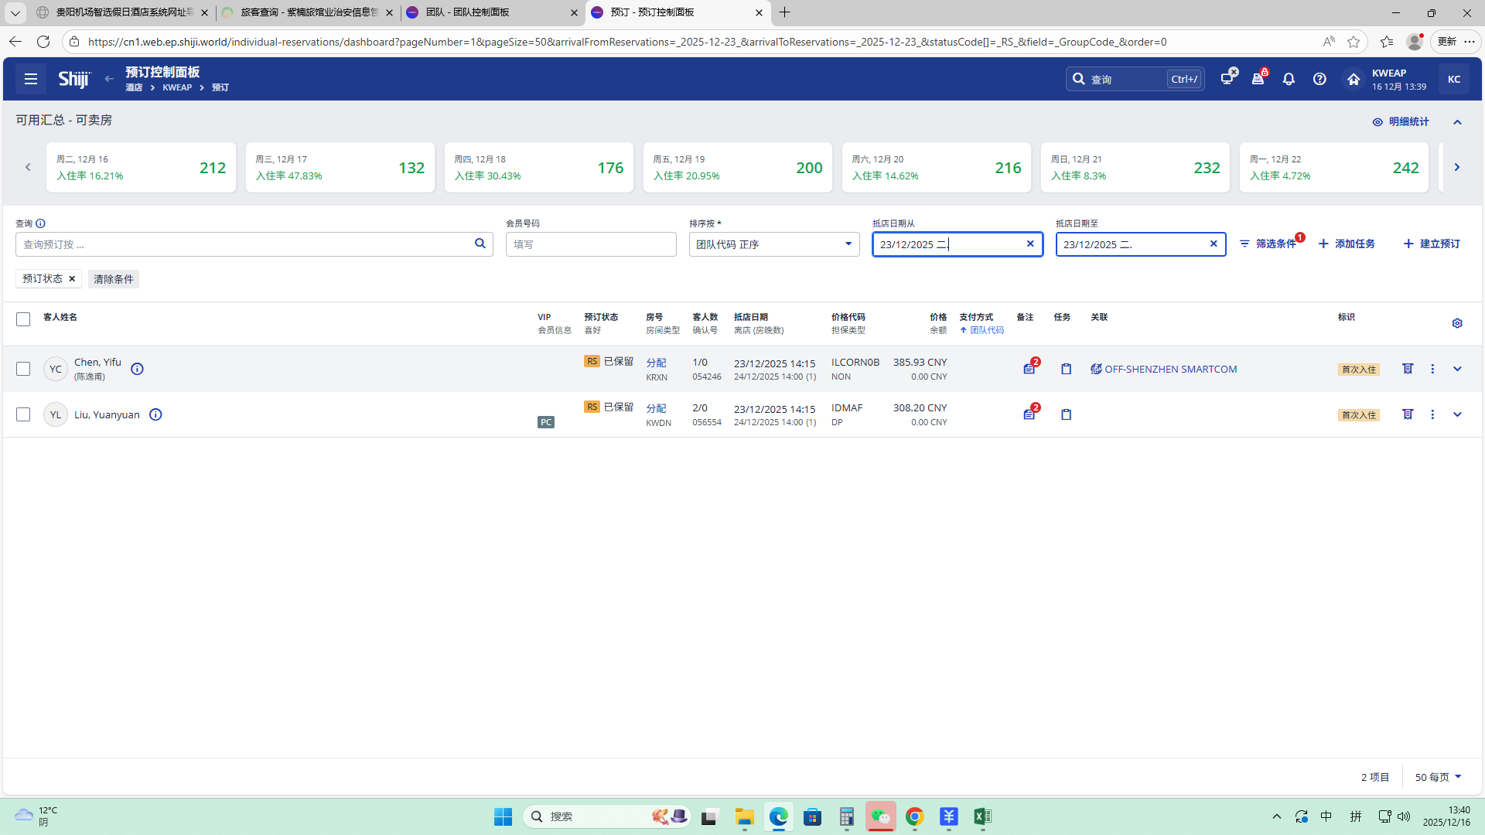Expand the Liu, Yuanyuan reservation row
The width and height of the screenshot is (1485, 835).
click(x=1457, y=415)
